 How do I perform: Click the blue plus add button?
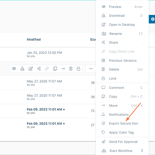152,19
